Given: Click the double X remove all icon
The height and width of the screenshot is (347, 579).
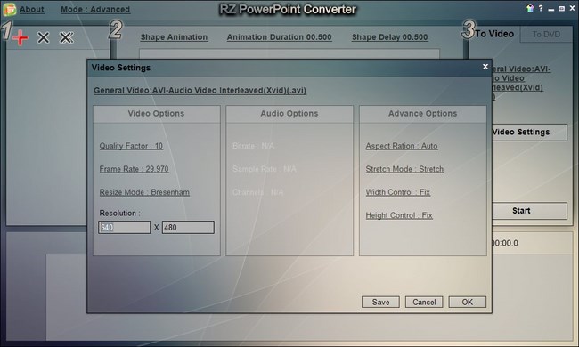Looking at the screenshot, I should pyautogui.click(x=67, y=37).
